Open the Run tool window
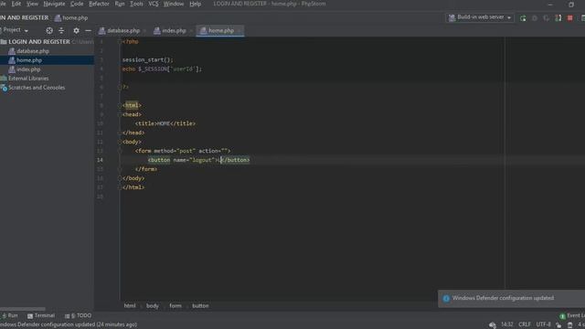585x329 pixels. coord(10,315)
